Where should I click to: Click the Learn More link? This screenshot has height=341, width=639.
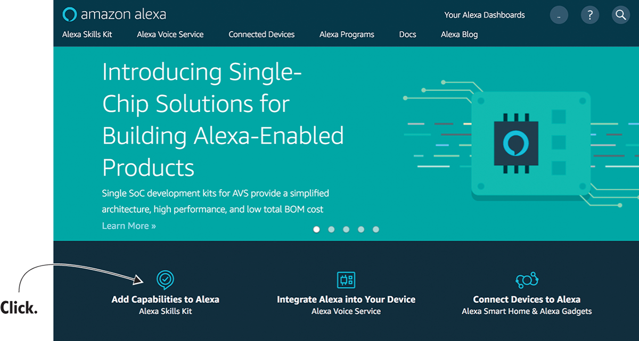coord(129,226)
